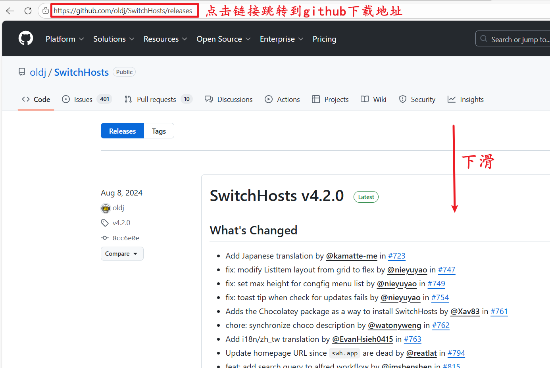Expand the Open Source menu

coord(224,39)
